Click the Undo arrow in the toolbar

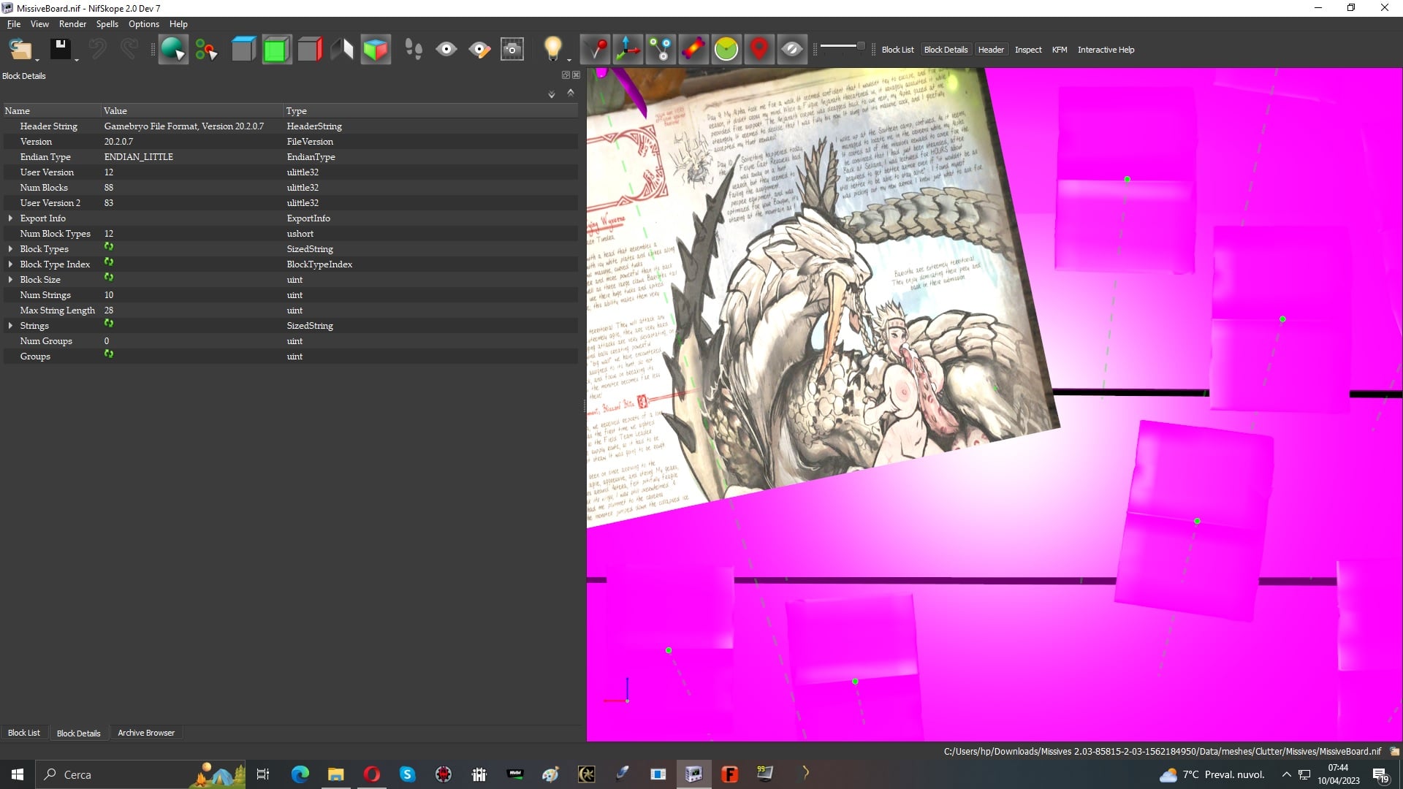pos(97,50)
